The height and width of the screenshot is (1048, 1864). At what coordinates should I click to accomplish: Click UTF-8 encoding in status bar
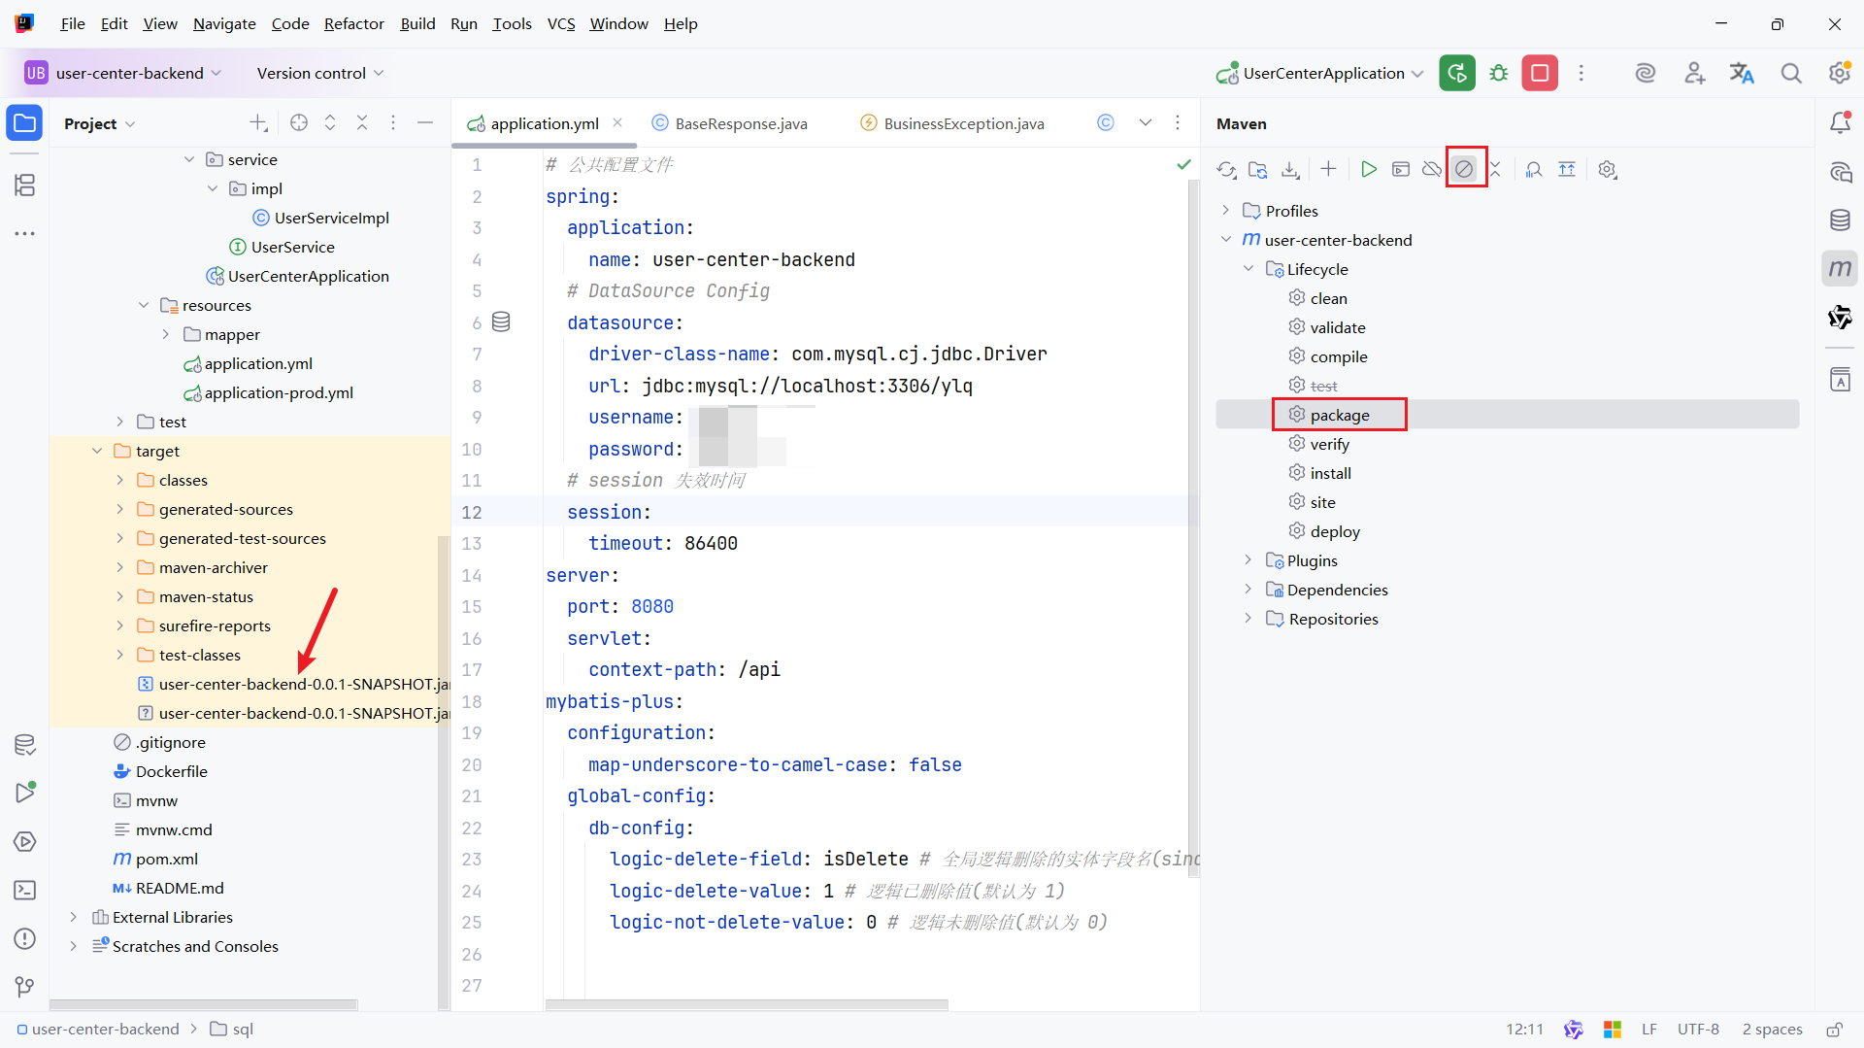(1698, 1029)
